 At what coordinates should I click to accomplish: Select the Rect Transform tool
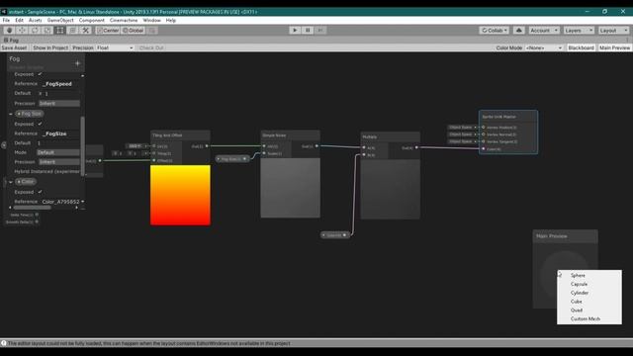59,31
